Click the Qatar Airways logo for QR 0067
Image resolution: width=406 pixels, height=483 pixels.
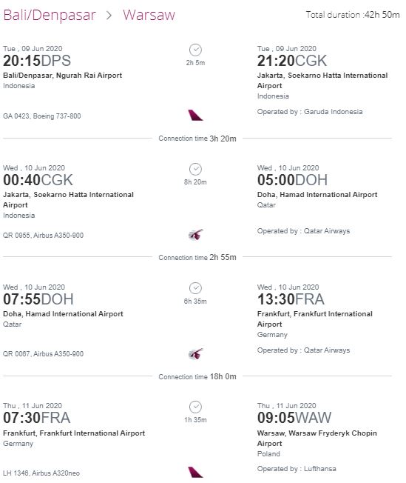tap(196, 353)
